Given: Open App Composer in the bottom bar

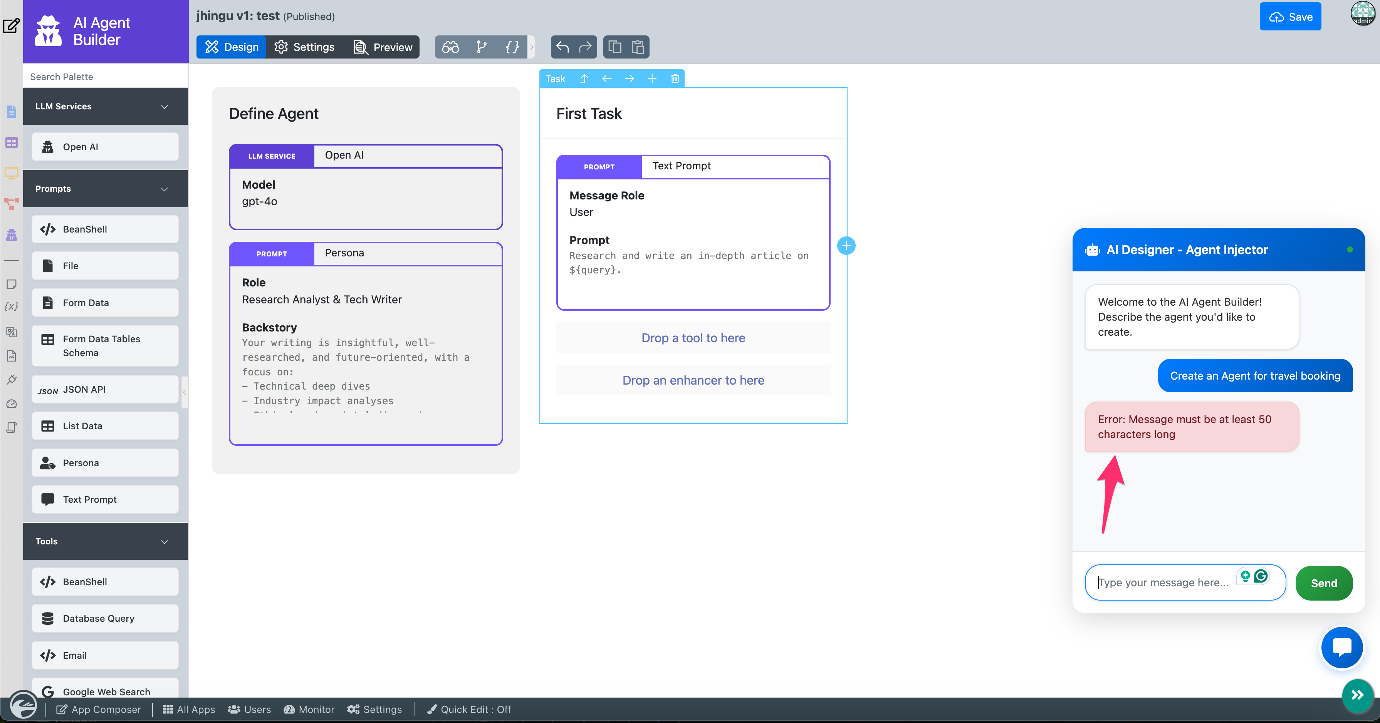Looking at the screenshot, I should (x=99, y=709).
